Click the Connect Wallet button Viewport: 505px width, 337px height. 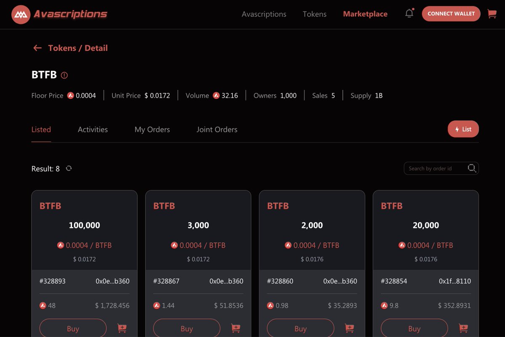[451, 13]
